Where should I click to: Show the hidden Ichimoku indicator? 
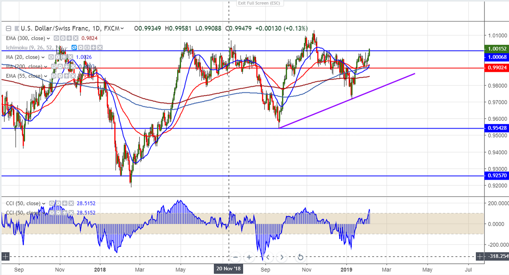(x=74, y=48)
